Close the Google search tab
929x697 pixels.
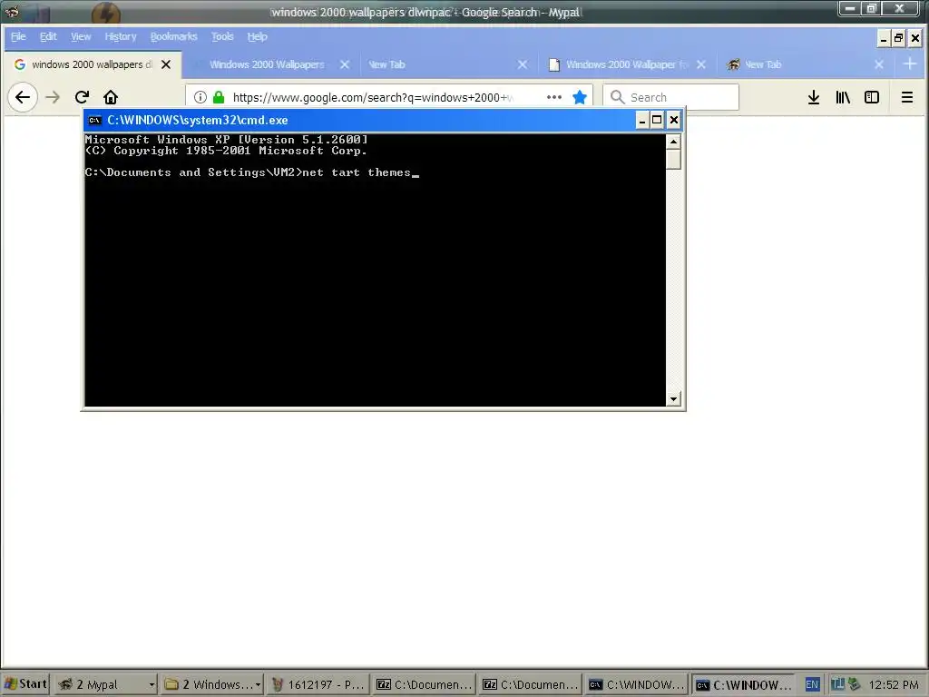point(167,64)
